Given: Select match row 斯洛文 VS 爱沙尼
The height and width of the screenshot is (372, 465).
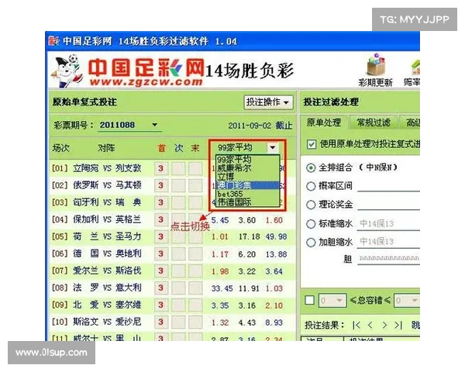Looking at the screenshot, I should (x=173, y=322).
